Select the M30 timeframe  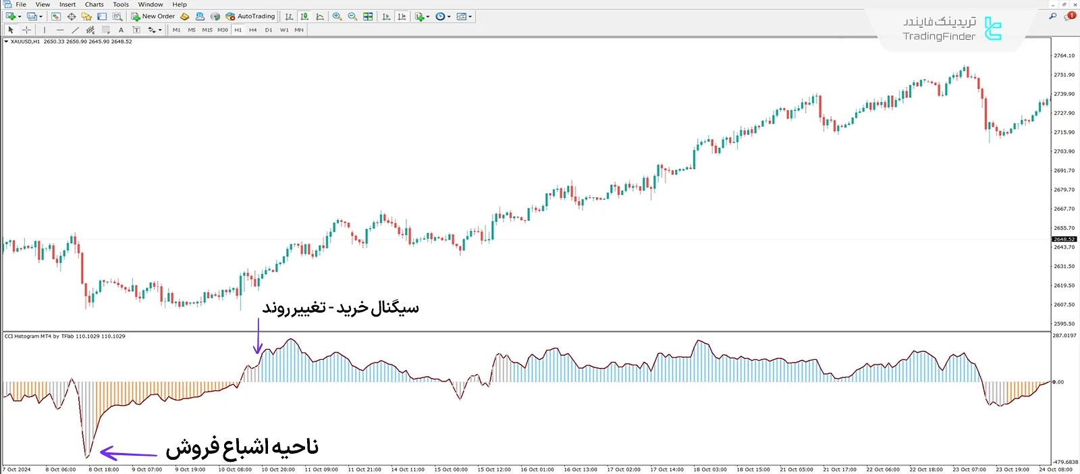point(223,30)
